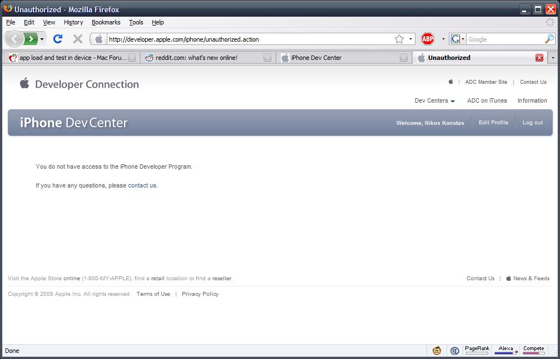Screen dimensions: 560x359
Task: Open the Help menu
Action: pos(157,22)
